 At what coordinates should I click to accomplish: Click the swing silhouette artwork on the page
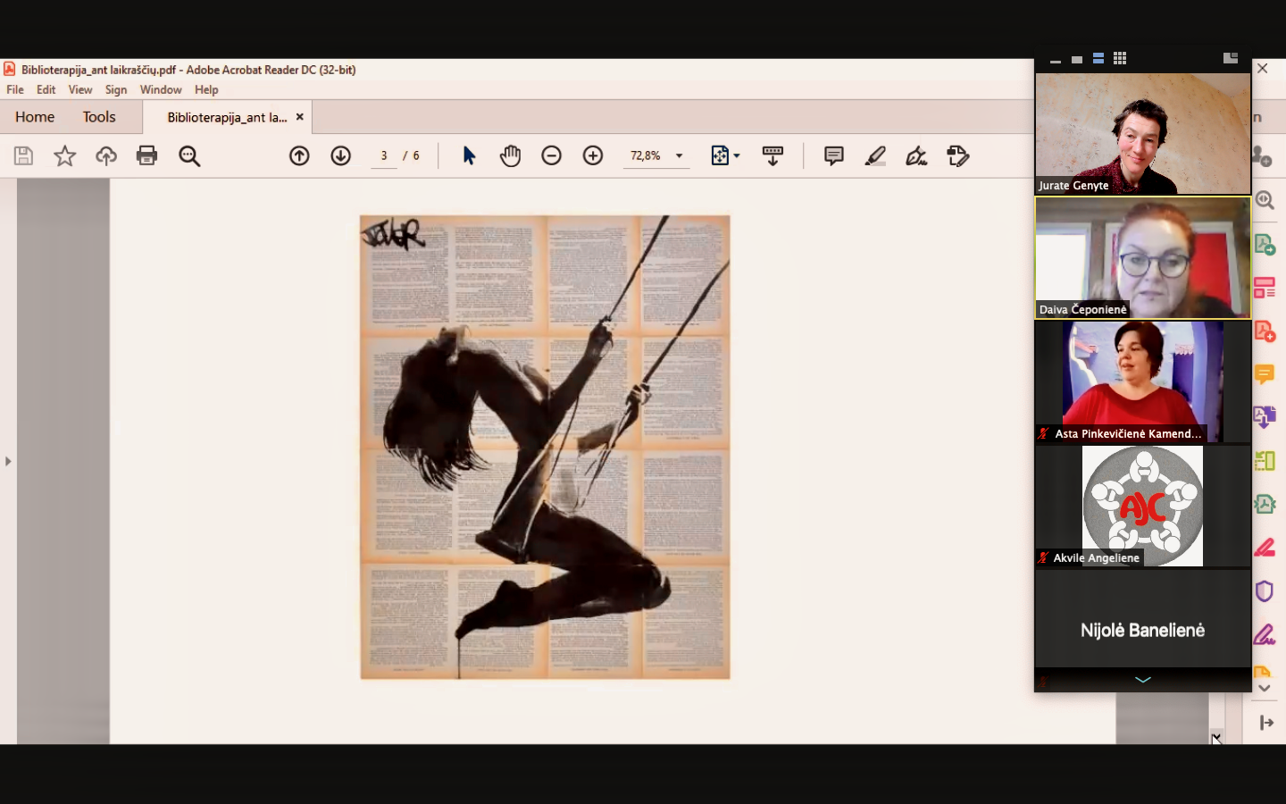[x=545, y=447]
